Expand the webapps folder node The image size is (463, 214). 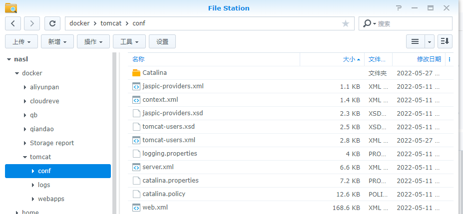(33, 199)
